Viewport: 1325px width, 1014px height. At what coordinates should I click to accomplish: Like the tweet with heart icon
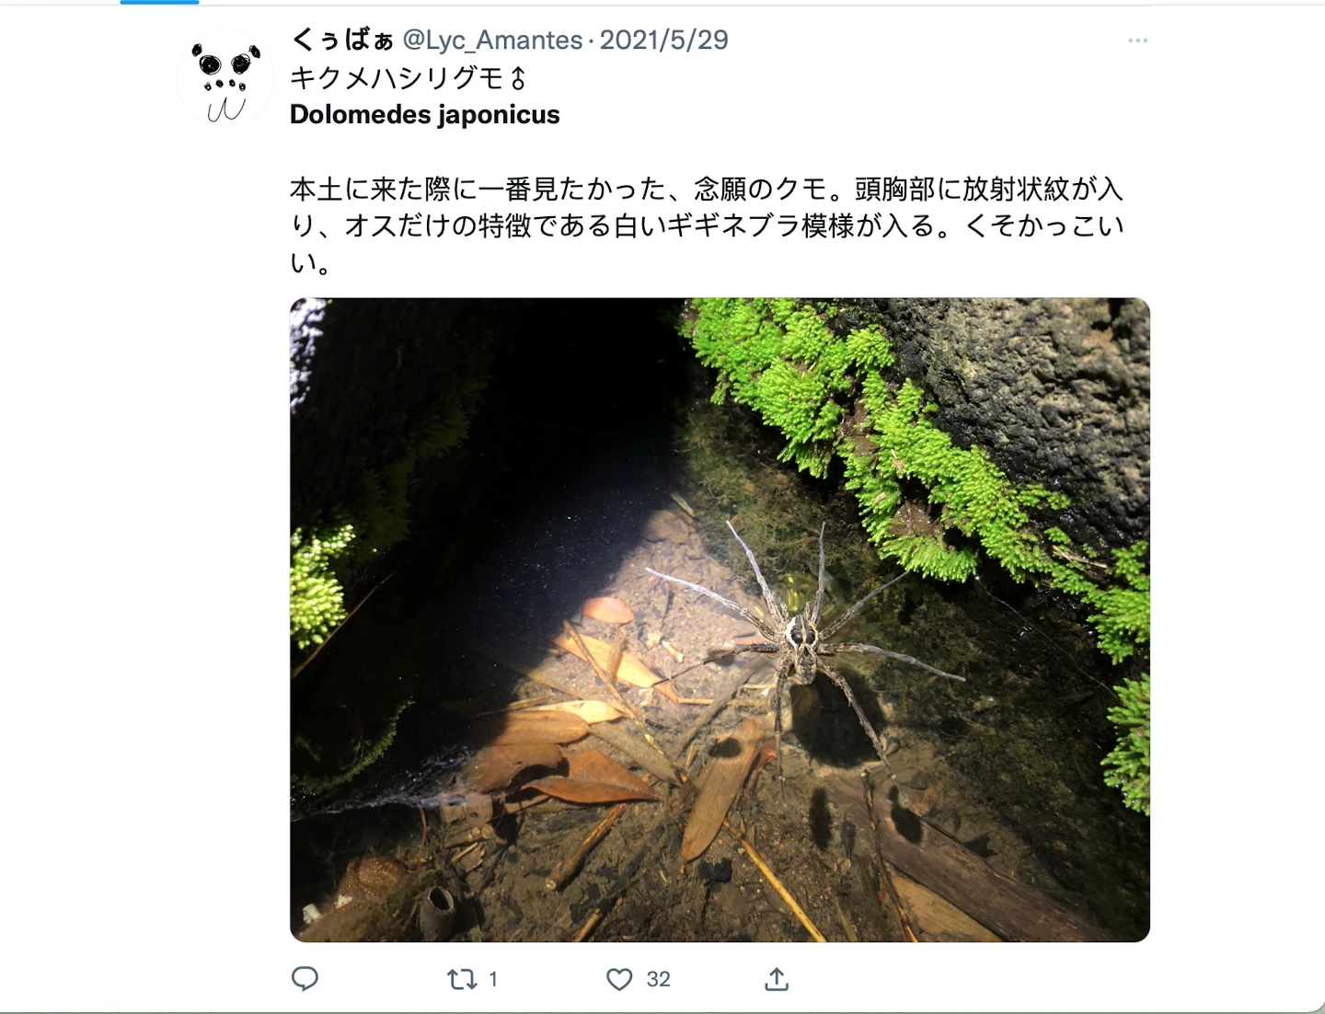(619, 979)
